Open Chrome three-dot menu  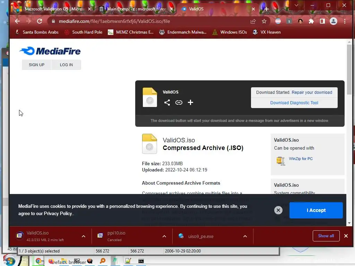[x=345, y=21]
